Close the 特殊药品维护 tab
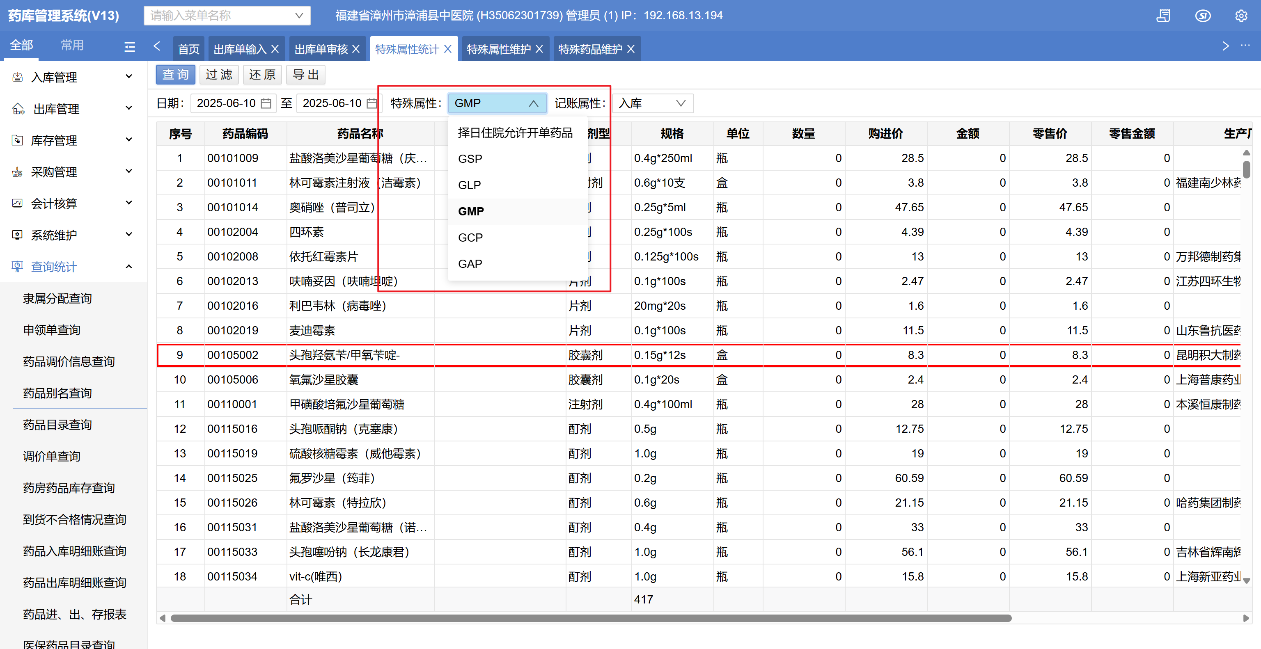 coord(631,49)
